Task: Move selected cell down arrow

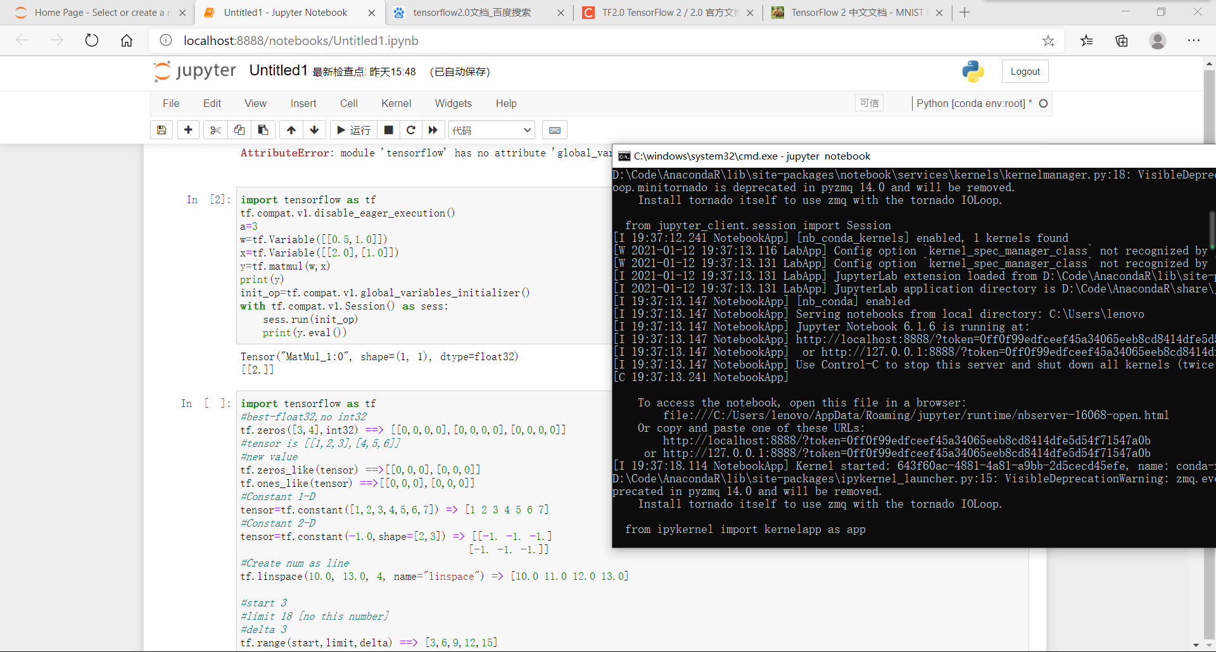Action: 315,130
